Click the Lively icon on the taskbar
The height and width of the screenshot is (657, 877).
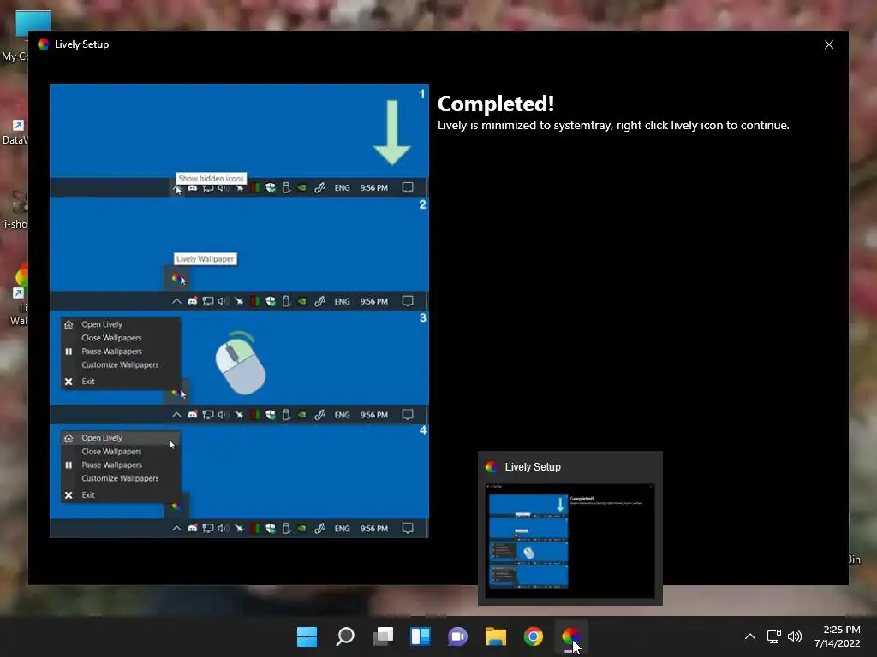[570, 636]
